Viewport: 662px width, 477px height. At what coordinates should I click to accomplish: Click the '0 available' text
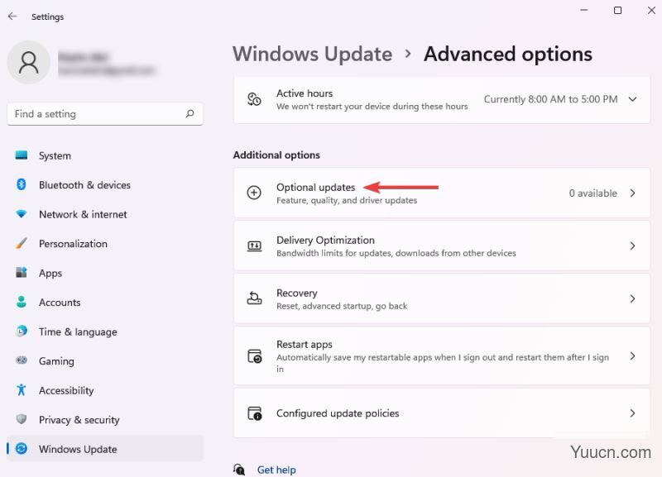(x=592, y=193)
